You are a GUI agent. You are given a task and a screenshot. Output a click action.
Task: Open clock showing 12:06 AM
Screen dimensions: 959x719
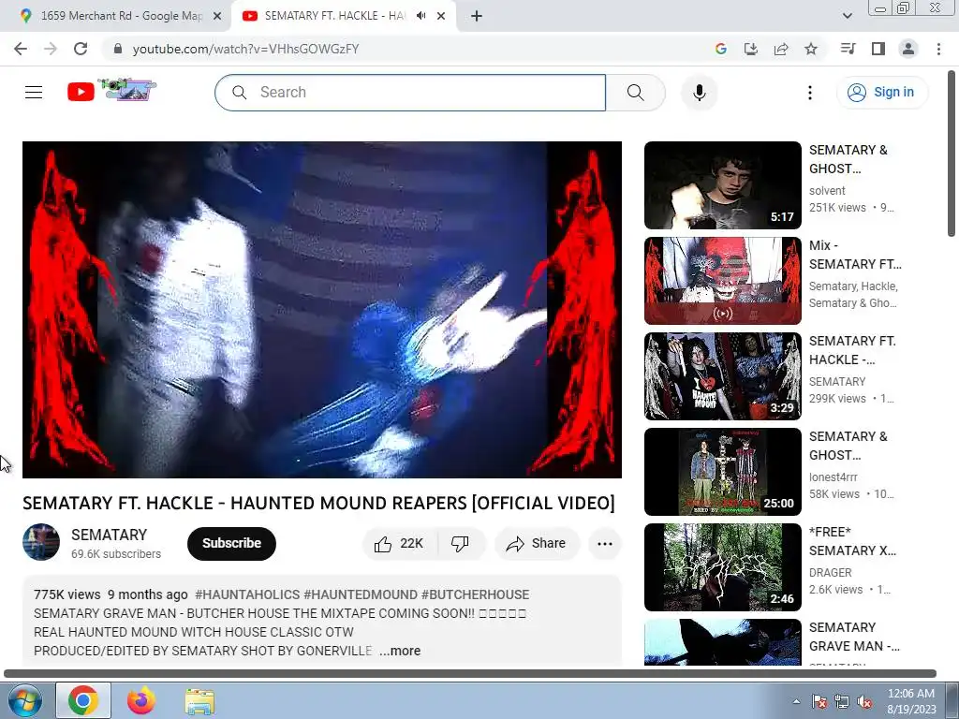click(911, 701)
